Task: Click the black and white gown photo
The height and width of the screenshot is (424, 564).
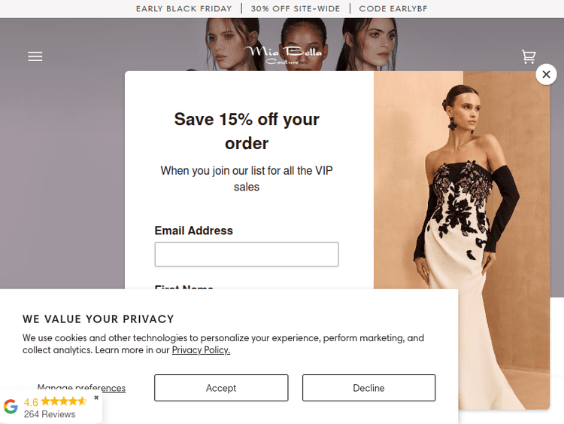Action: pos(462,216)
